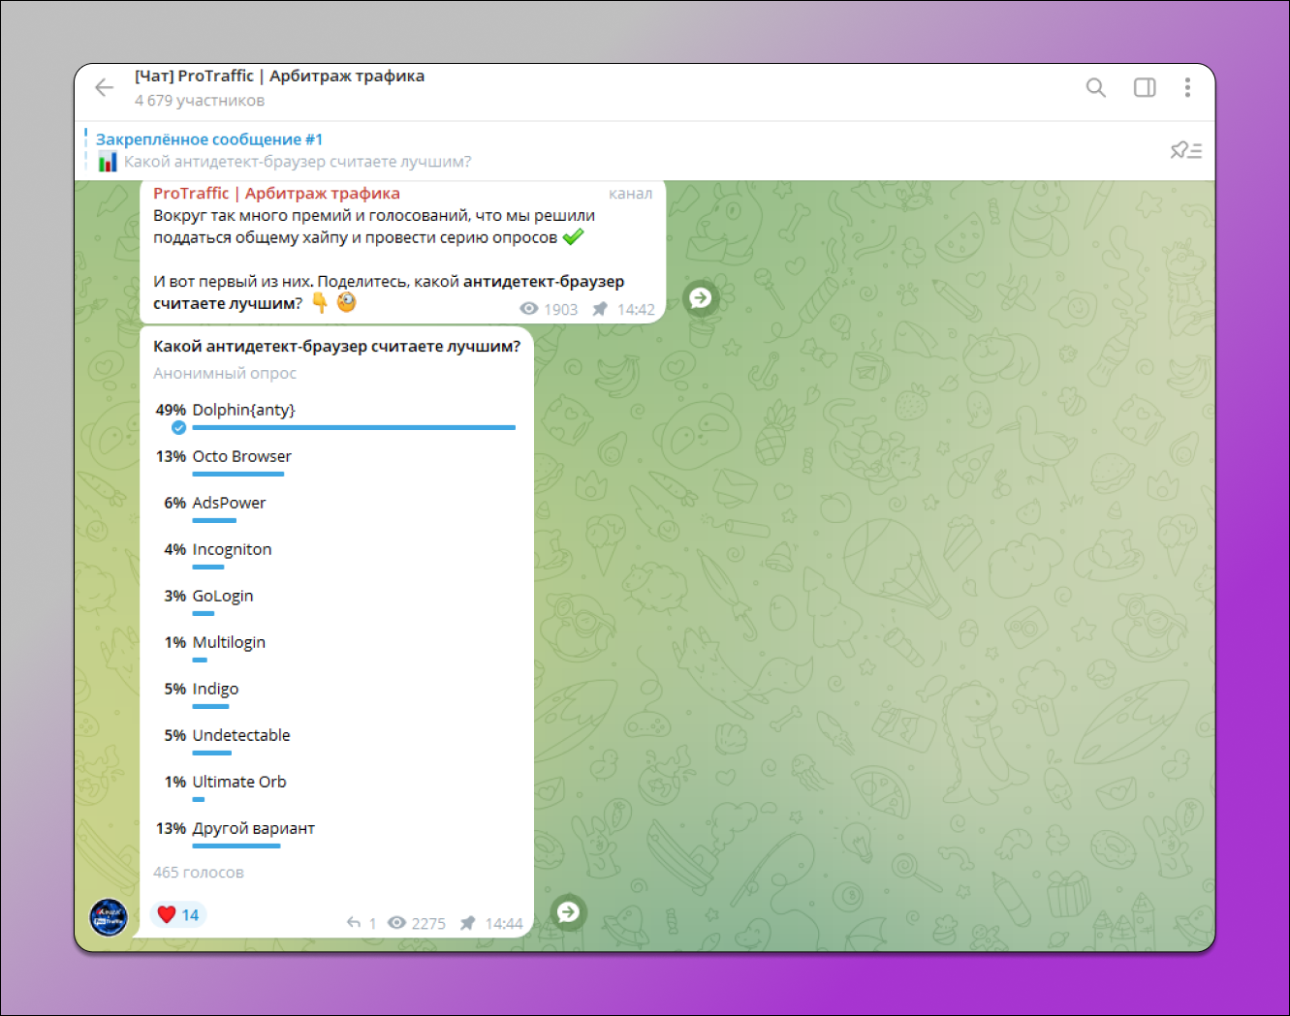Open the search in this chat
Viewport: 1290px width, 1016px height.
[1095, 87]
